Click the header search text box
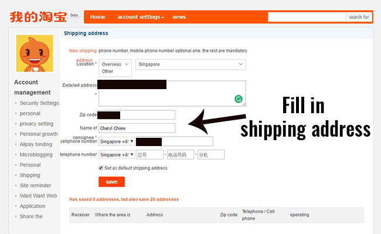This screenshot has height=234, width=381. point(307,17)
